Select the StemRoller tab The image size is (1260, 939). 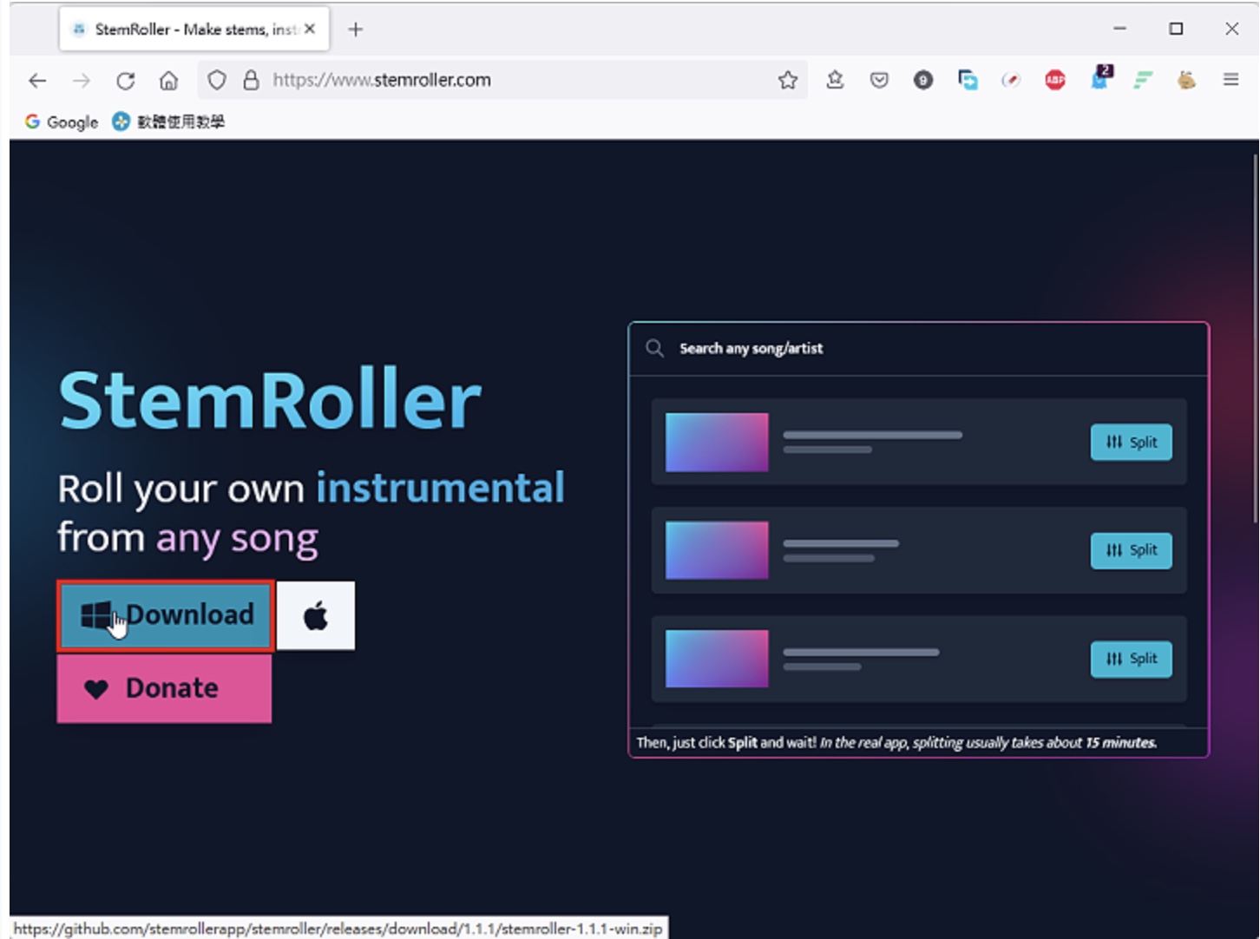194,30
